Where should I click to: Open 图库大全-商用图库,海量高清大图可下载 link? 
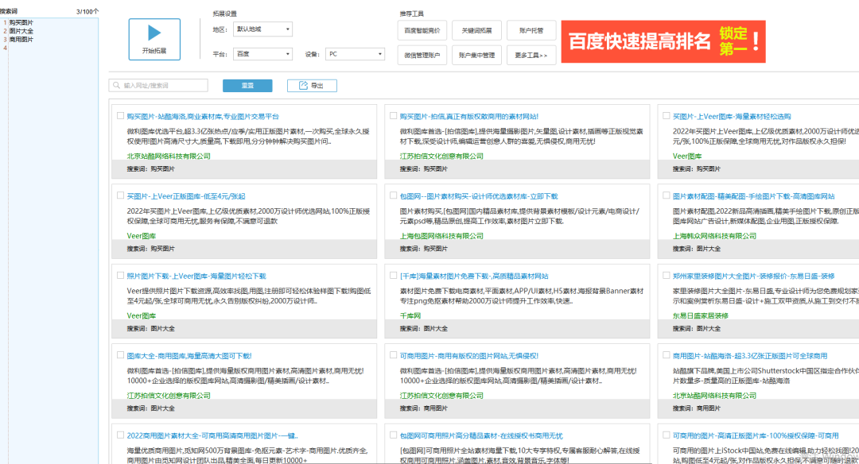[x=189, y=356]
